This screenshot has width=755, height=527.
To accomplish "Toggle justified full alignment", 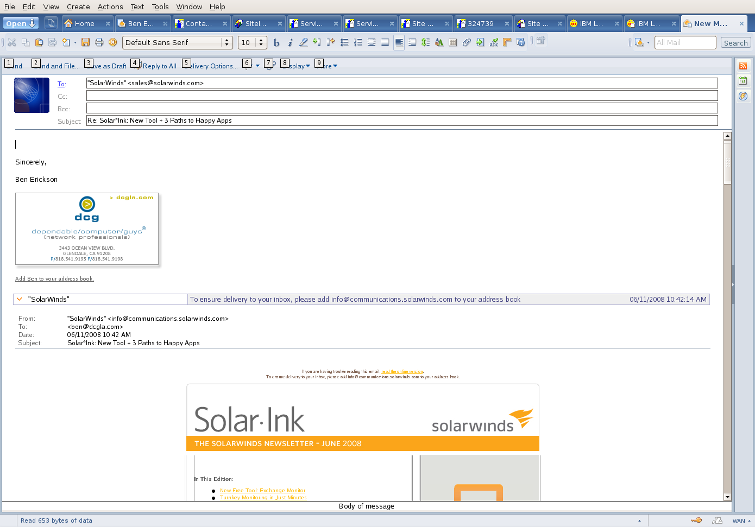I will (x=385, y=42).
